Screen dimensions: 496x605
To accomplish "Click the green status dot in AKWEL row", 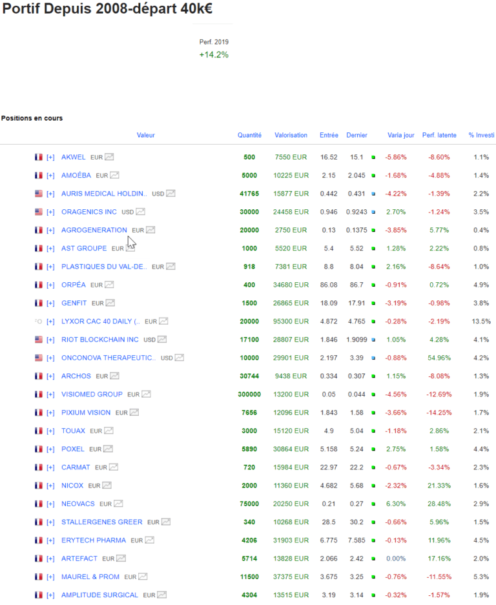I will (373, 157).
